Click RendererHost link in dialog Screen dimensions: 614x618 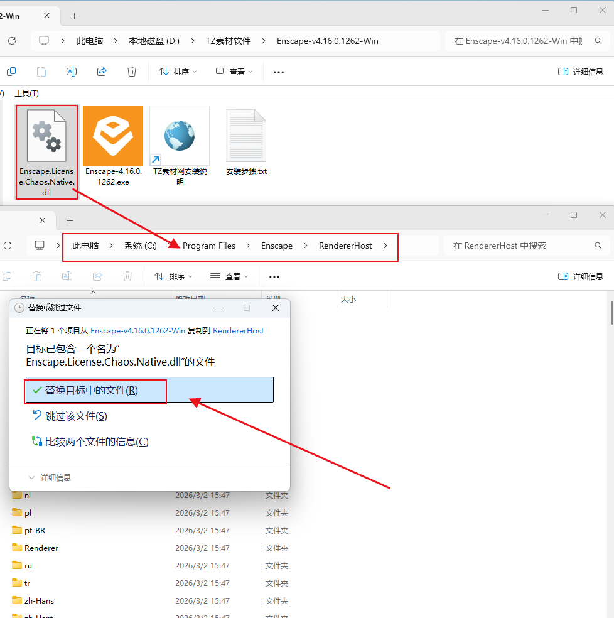(x=238, y=331)
